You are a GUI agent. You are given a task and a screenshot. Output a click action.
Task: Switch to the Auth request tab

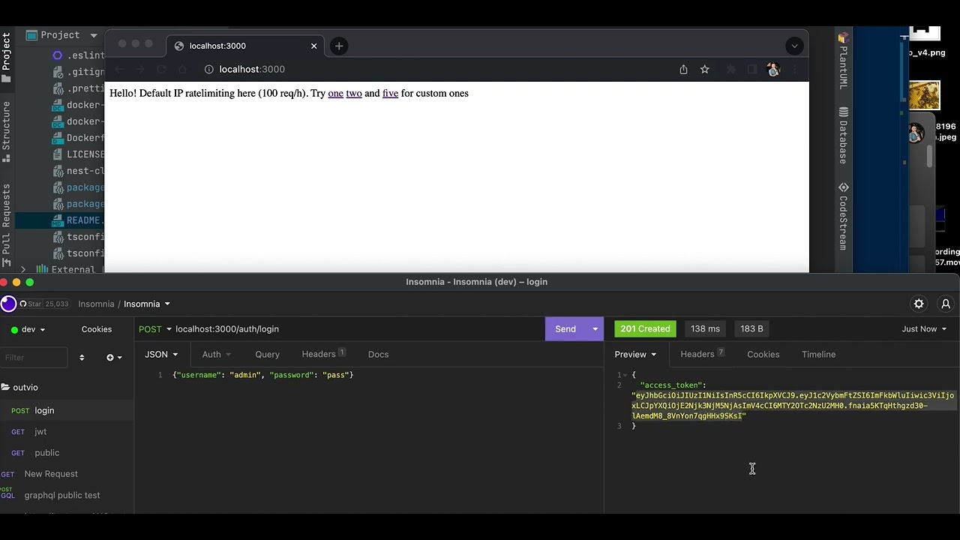click(x=216, y=354)
